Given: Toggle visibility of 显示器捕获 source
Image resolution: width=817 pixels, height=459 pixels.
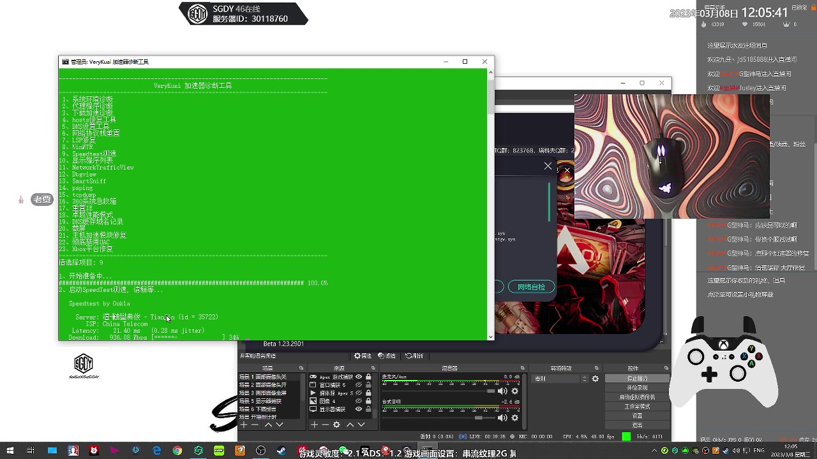Looking at the screenshot, I should pos(359,409).
